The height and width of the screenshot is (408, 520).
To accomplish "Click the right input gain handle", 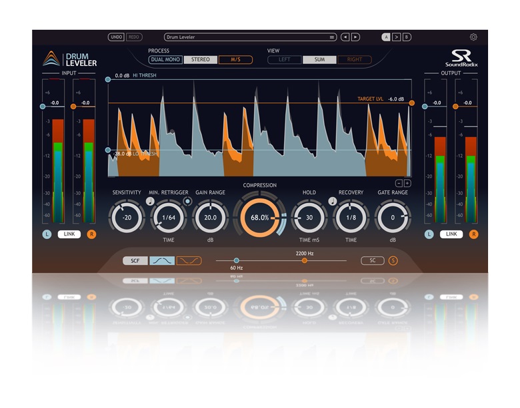I will 73,106.
